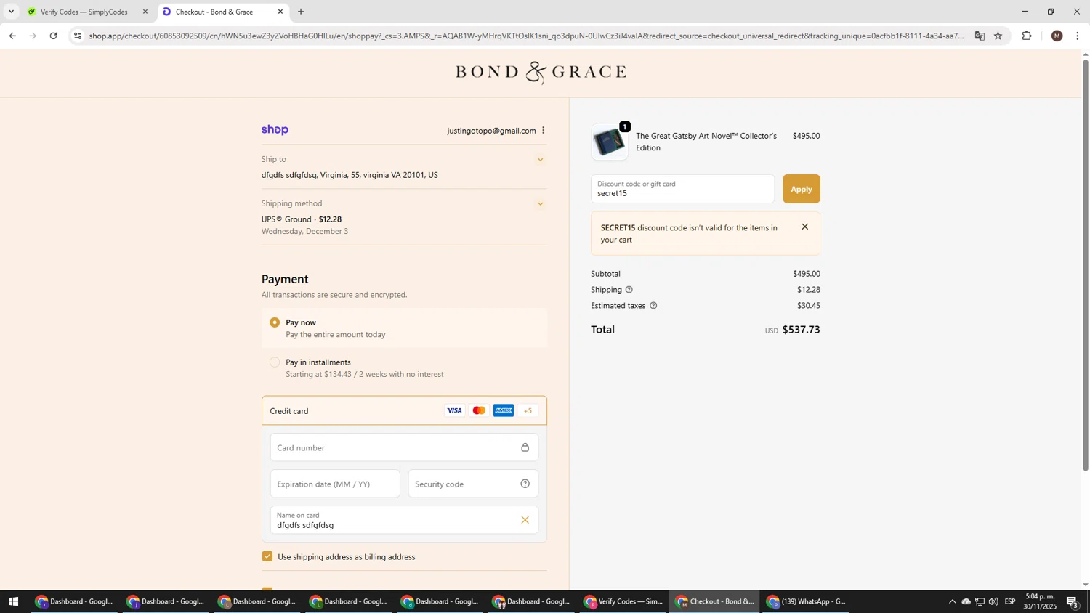Select the Pay now option
Image resolution: width=1090 pixels, height=613 pixels.
275,322
